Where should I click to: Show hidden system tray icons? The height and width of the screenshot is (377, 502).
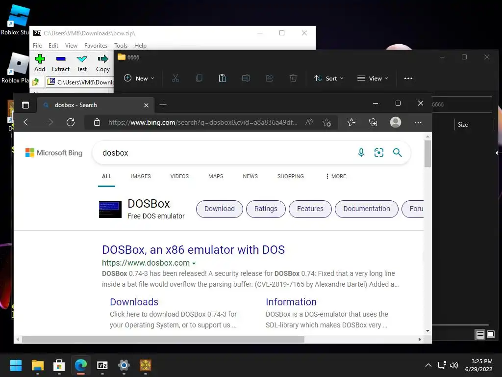(428, 365)
